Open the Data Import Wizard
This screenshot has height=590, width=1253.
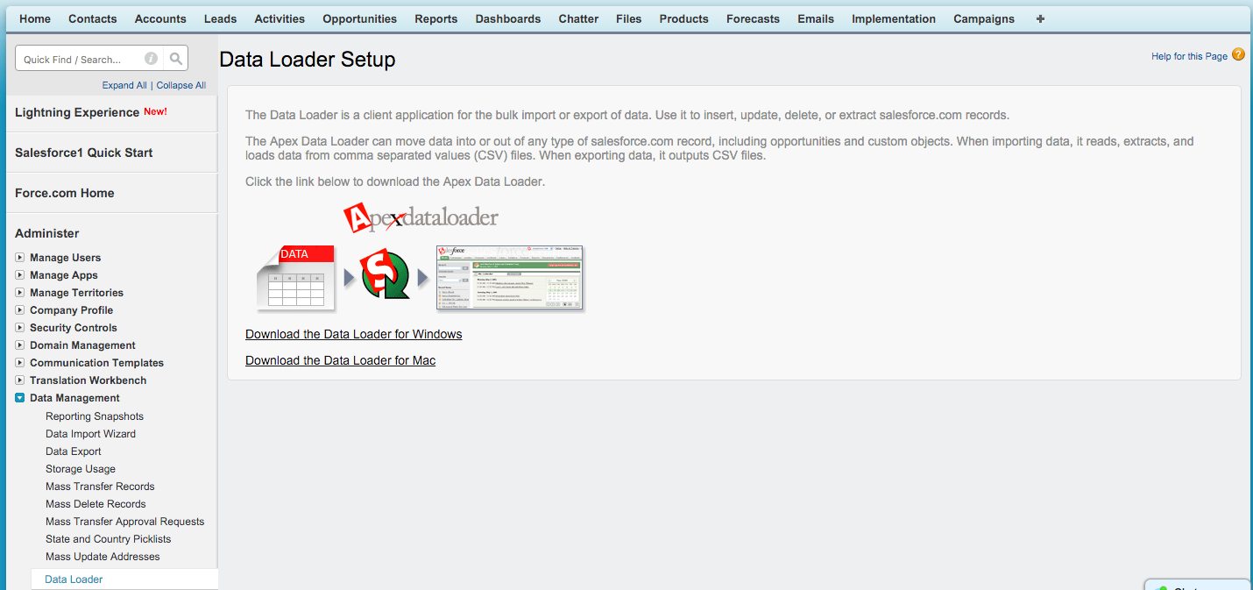91,434
